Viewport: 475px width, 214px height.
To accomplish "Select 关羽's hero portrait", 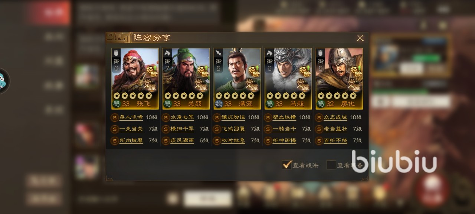I will tap(186, 78).
